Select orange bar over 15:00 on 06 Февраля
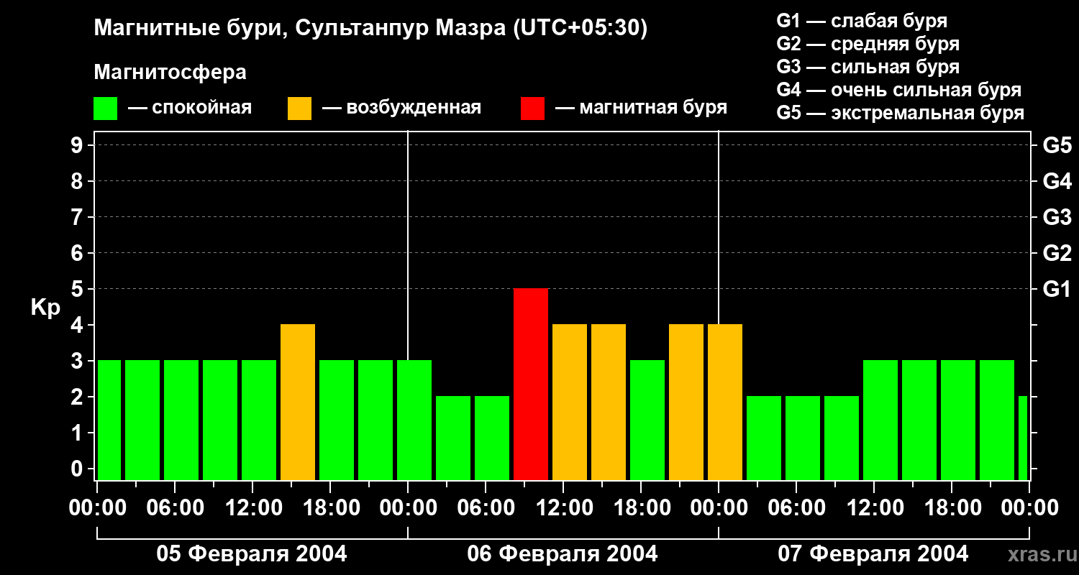The width and height of the screenshot is (1079, 575). (x=609, y=402)
